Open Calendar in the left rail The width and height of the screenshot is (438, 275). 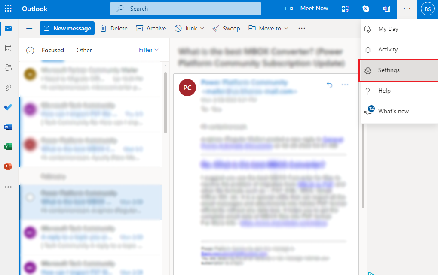[8, 48]
